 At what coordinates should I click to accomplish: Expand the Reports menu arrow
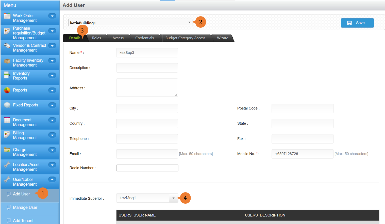click(x=52, y=90)
